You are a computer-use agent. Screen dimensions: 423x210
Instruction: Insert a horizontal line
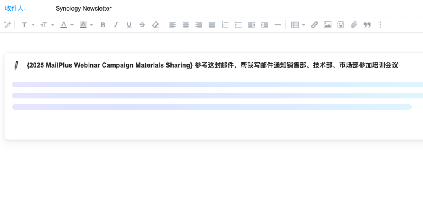click(x=278, y=25)
